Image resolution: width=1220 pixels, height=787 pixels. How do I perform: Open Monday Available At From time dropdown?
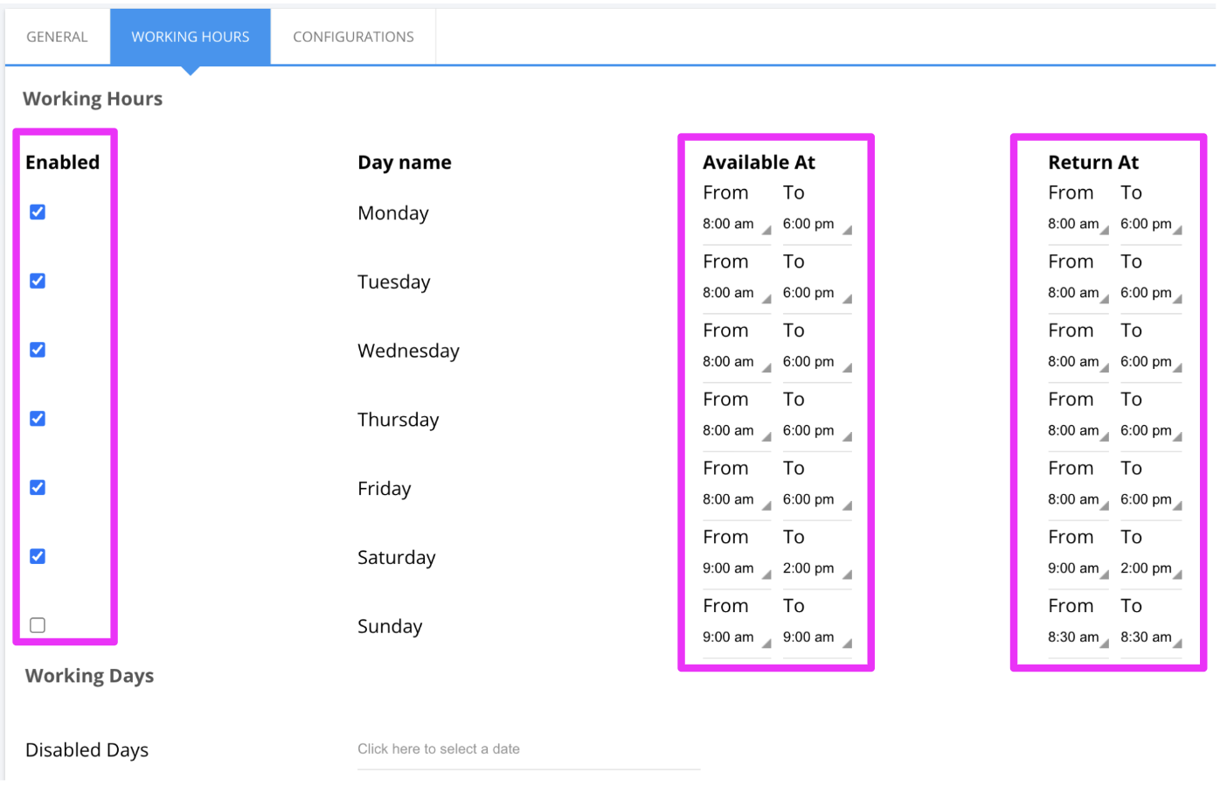[x=737, y=224]
